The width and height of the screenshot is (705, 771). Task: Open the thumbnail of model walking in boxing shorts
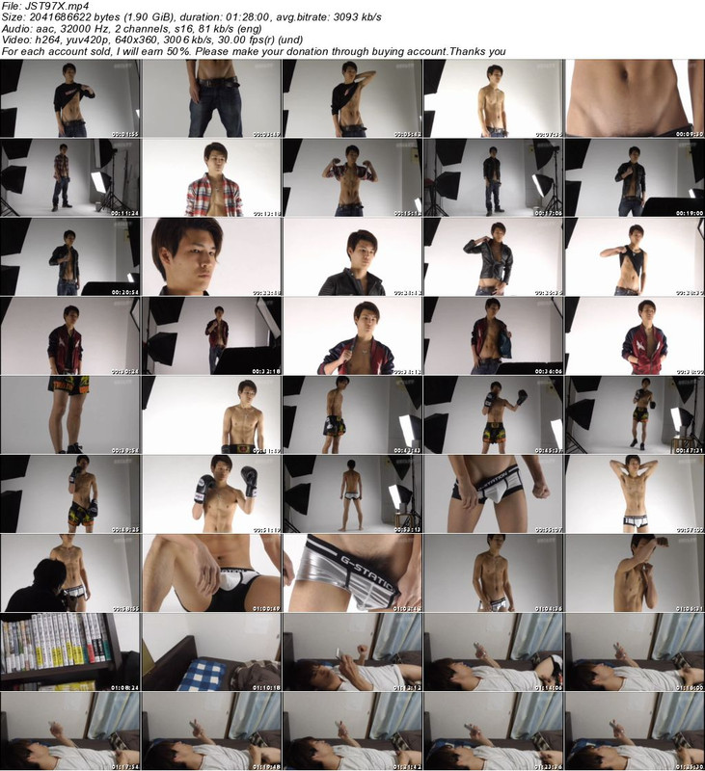(634, 414)
